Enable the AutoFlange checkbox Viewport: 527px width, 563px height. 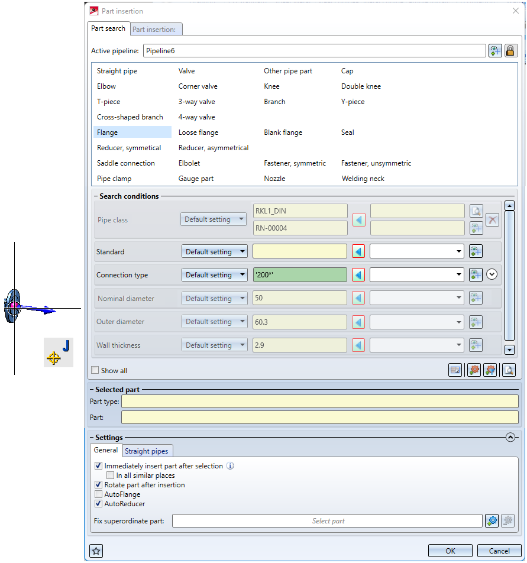pyautogui.click(x=98, y=494)
